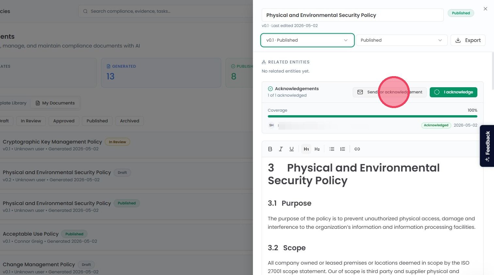The image size is (494, 275).
Task: Switch to My Documents tab
Action: pos(55,103)
